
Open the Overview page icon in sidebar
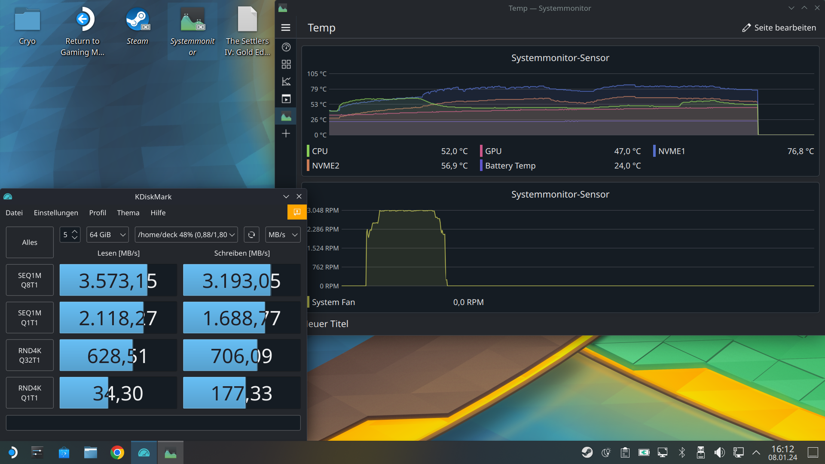pyautogui.click(x=286, y=47)
